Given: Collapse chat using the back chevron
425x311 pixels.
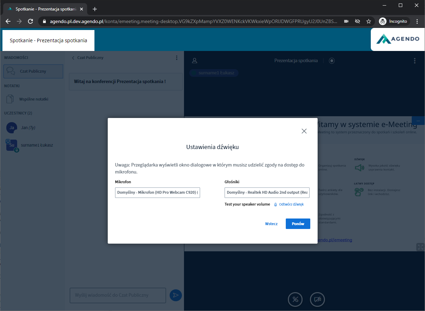Looking at the screenshot, I should tap(73, 58).
